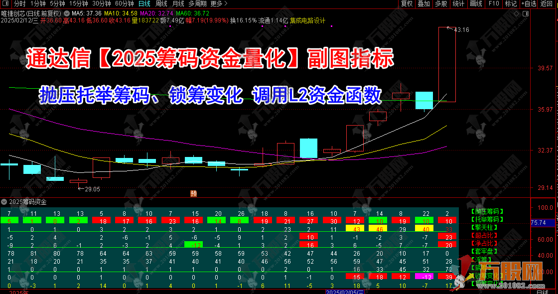Viewport: 558px width, 294px height.
Task: Click the 叠加 overlay button
Action: 424,3
